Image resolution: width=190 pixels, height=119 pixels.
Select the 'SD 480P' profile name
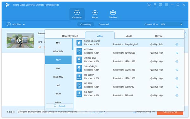coord(88,92)
